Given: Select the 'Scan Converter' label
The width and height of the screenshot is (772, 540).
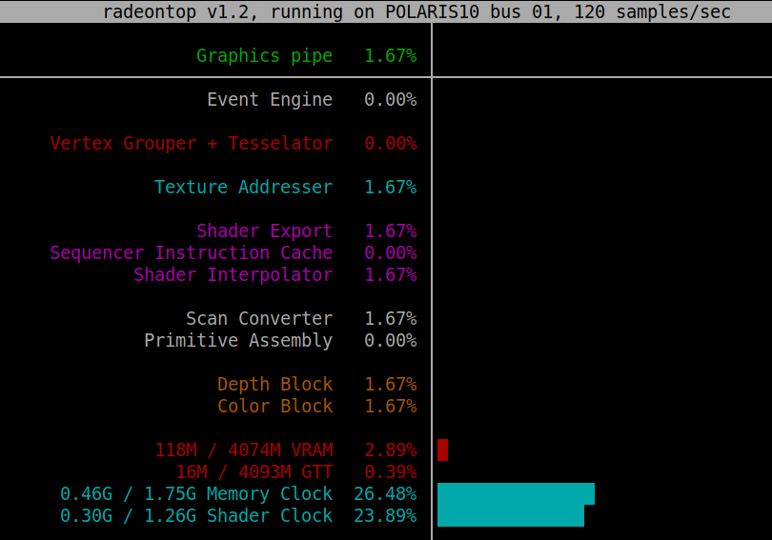Looking at the screenshot, I should 259,319.
